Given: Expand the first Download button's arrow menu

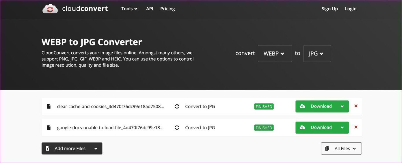Looking at the screenshot, I should [x=342, y=106].
